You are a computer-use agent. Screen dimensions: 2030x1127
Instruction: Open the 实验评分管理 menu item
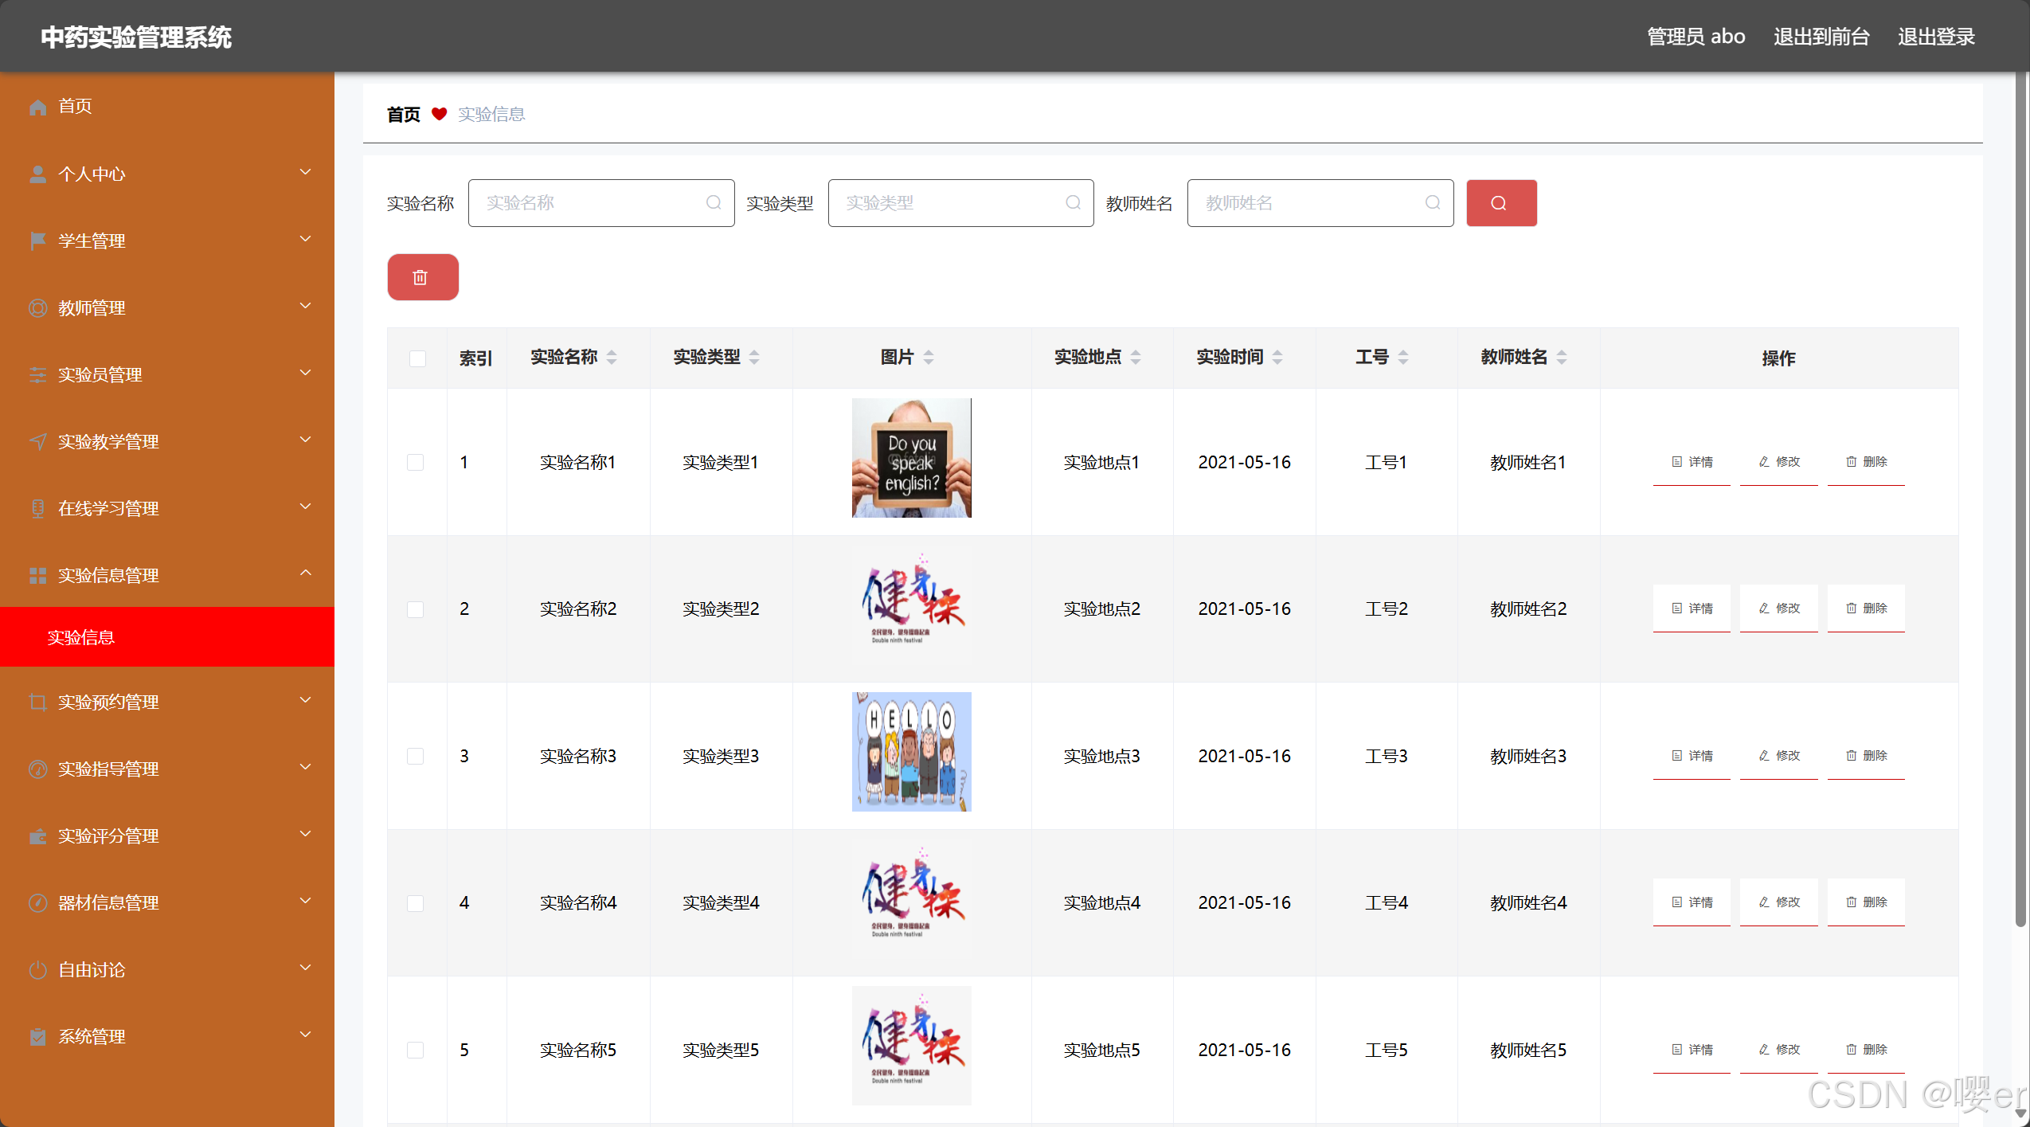(167, 835)
